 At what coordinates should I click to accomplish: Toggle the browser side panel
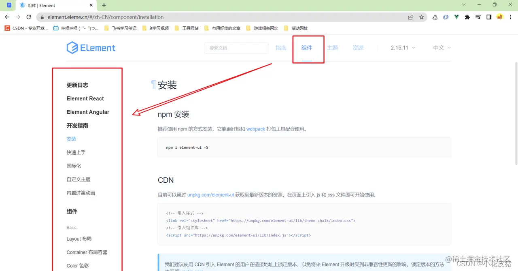489,17
